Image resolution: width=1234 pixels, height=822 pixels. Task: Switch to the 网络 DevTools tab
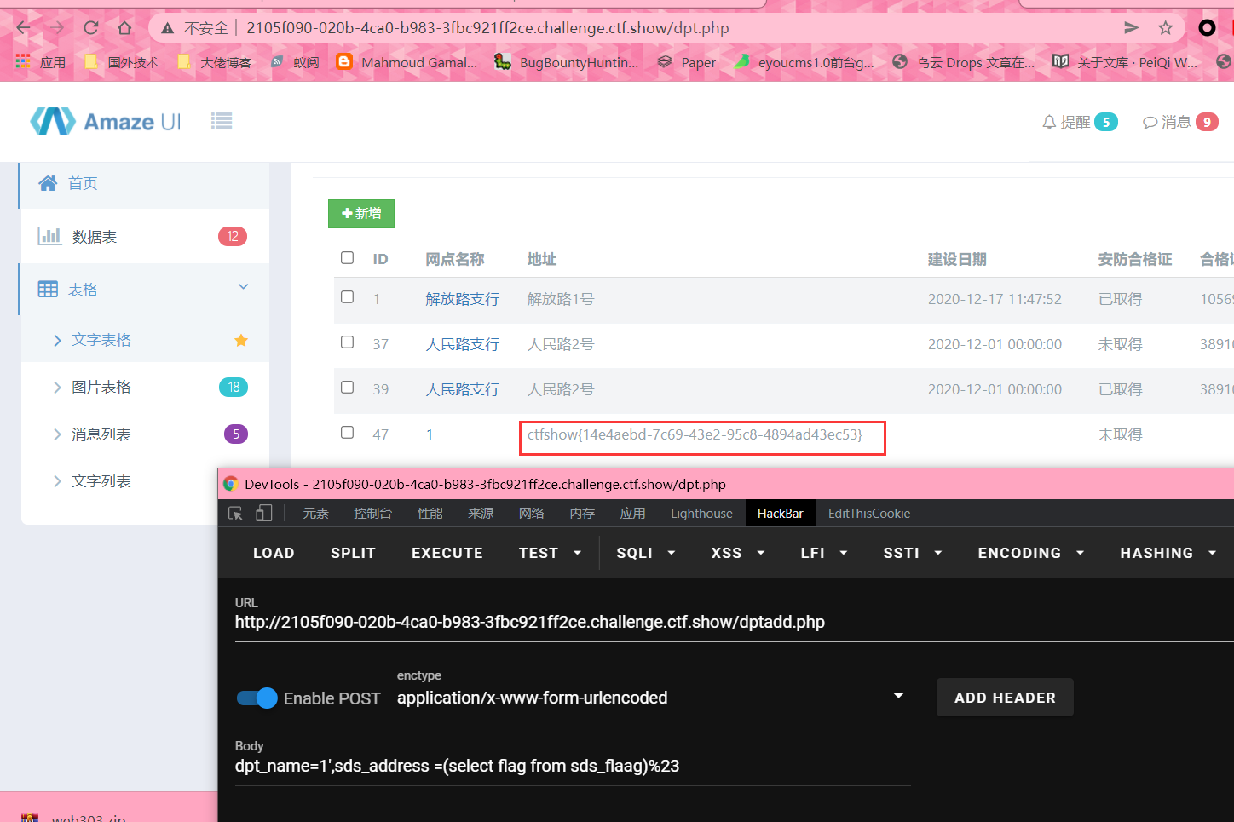pyautogui.click(x=531, y=513)
